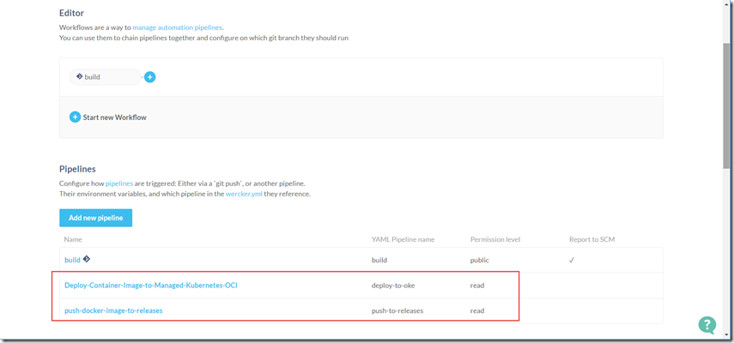
Task: Select the Start new Workflow label
Action: [x=114, y=117]
